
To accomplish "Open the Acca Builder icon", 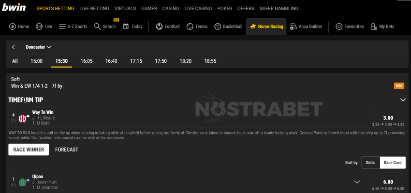I will 294,27.
